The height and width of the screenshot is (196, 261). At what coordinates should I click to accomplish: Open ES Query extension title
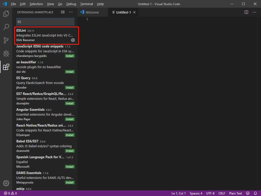coord(23,78)
